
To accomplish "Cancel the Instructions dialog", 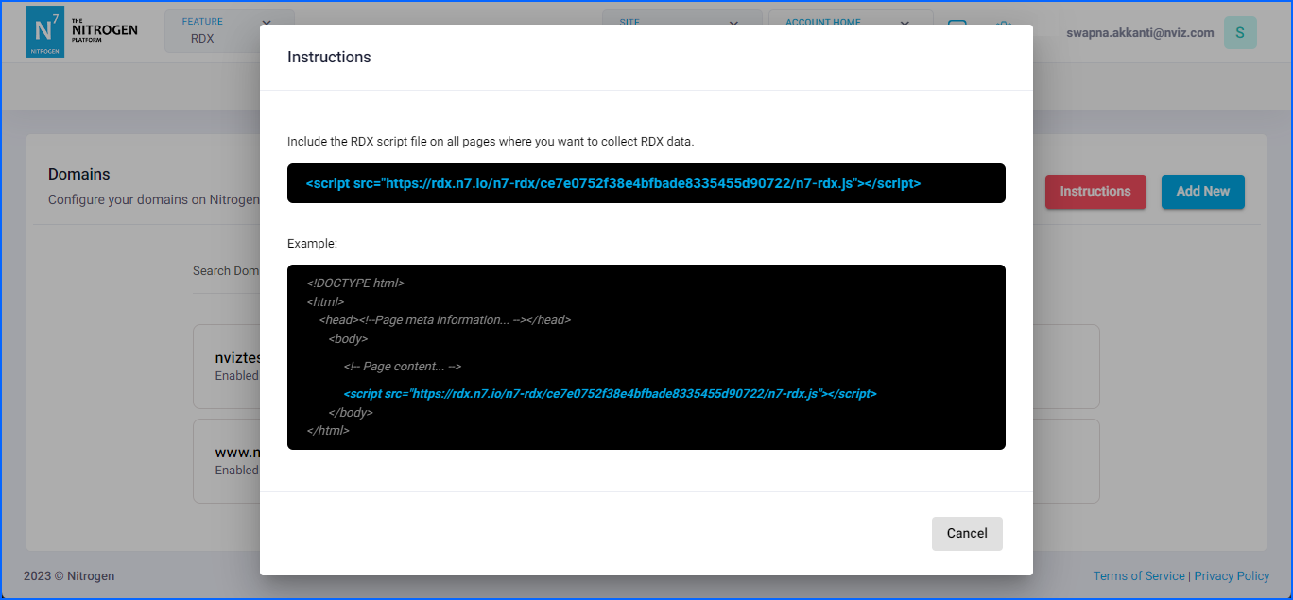I will (x=966, y=533).
